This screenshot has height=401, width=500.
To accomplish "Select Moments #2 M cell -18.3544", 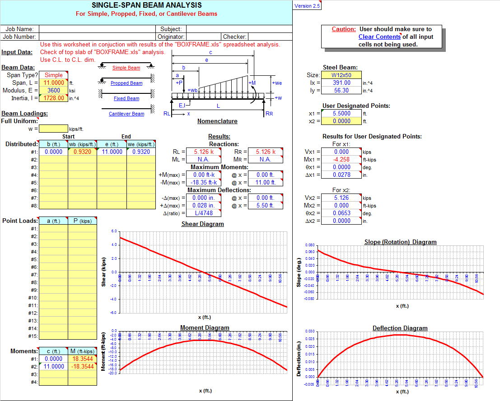I will [x=82, y=366].
